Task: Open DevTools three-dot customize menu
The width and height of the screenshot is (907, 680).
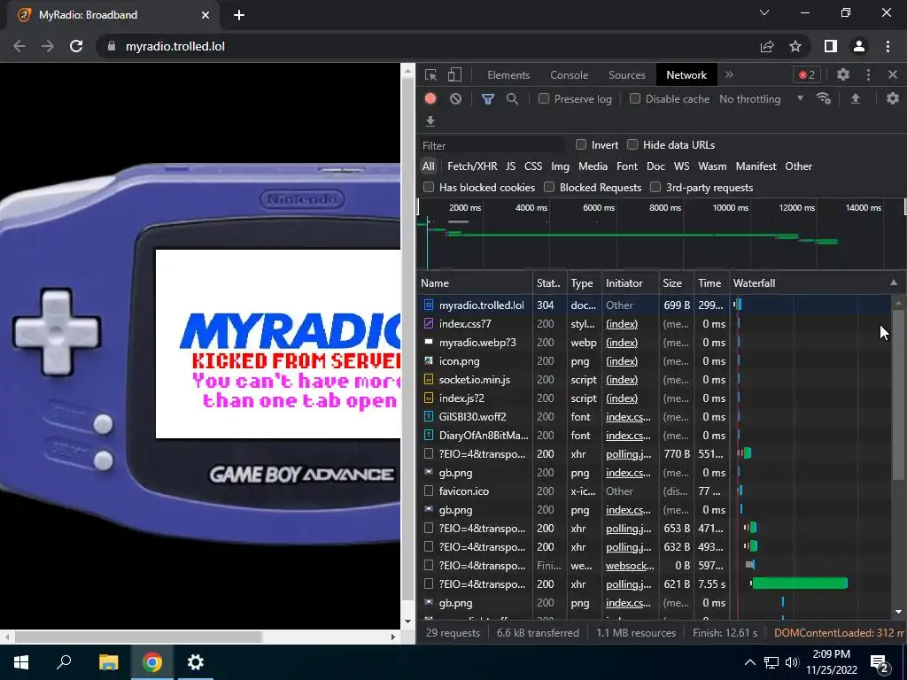Action: point(868,74)
